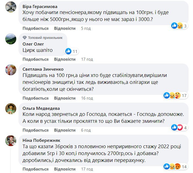Open the author name Ніна Побережняк
This screenshot has width=193, height=173.
point(41,140)
